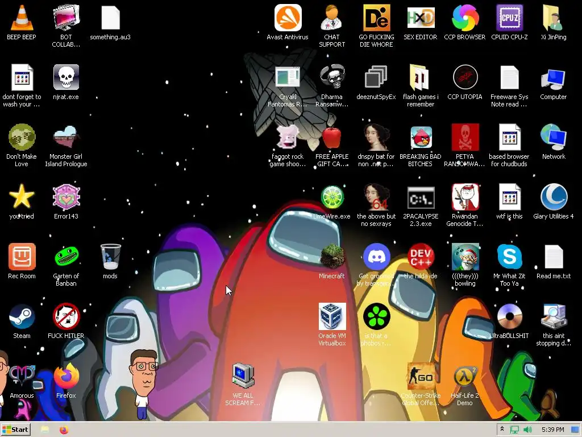Select the Dharma Ransomware skull icon
Screen dimensions: 582x437
[332, 77]
